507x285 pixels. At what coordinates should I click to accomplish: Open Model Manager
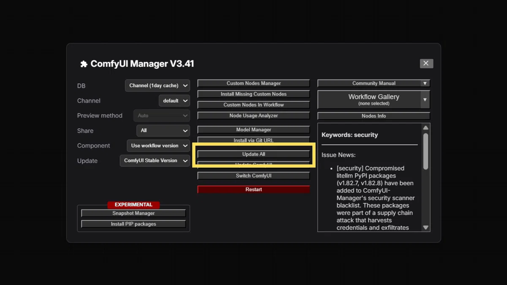click(253, 130)
